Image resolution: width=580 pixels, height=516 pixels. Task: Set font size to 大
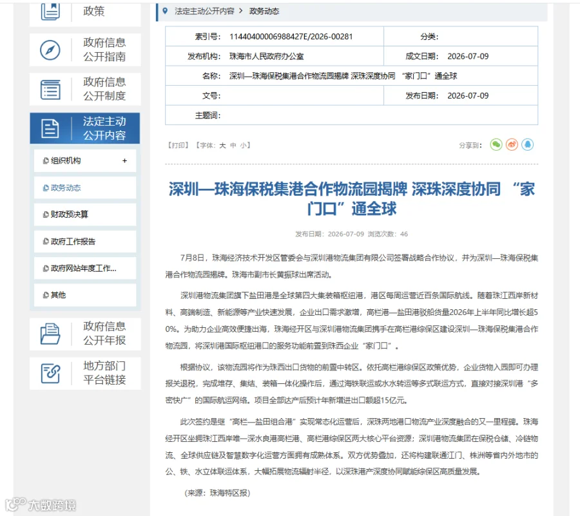(222, 145)
